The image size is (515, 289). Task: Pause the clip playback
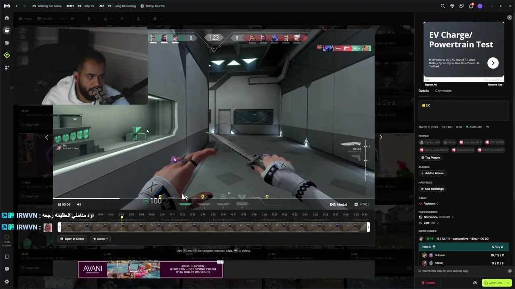(x=60, y=204)
